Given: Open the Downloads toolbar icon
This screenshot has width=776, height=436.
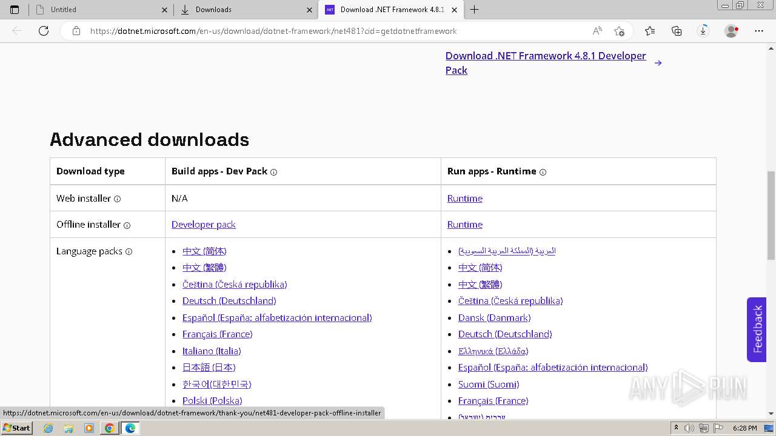Looking at the screenshot, I should 703,31.
